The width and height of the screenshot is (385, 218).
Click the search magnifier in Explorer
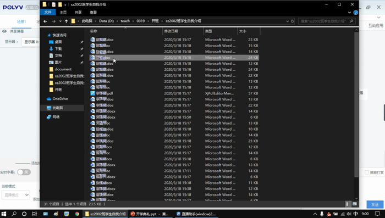click(351, 21)
